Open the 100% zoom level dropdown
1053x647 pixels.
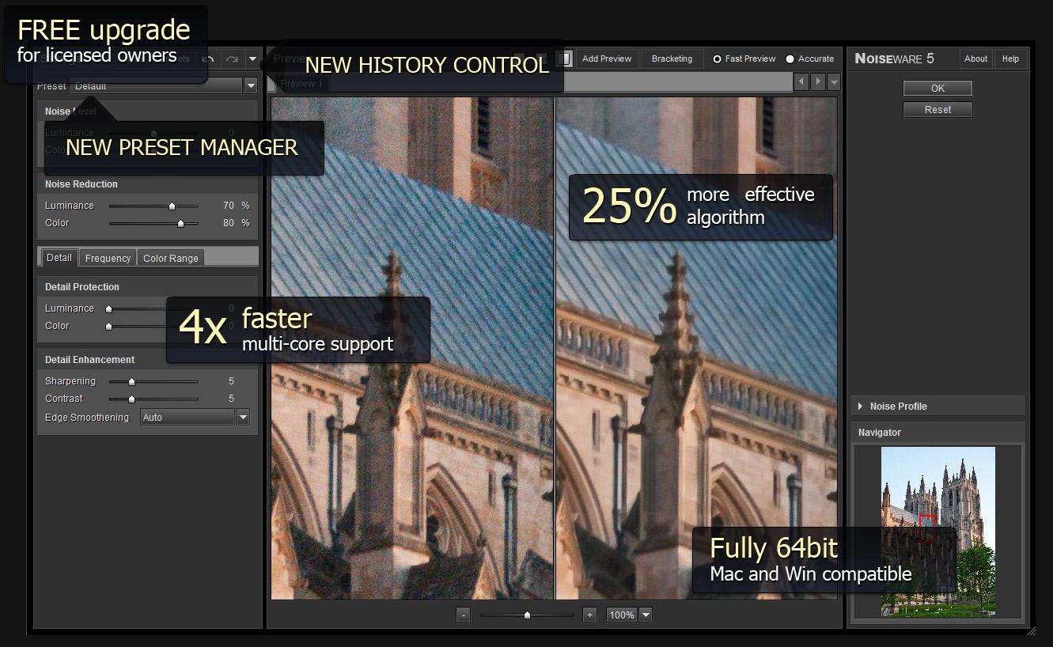pyautogui.click(x=629, y=615)
